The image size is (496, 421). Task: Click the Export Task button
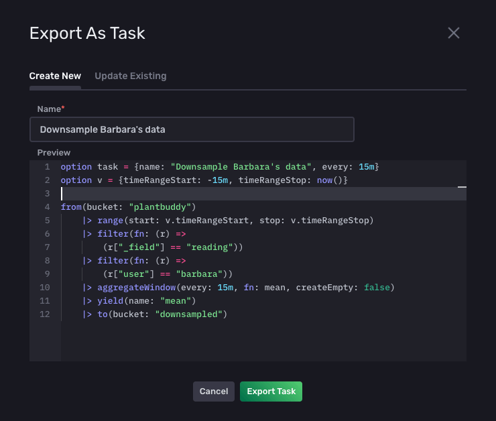tap(271, 392)
